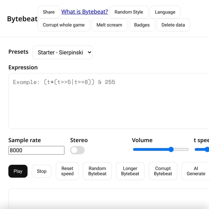209x209 pixels.
Task: Open the What is Bytebeat? link
Action: [x=85, y=12]
